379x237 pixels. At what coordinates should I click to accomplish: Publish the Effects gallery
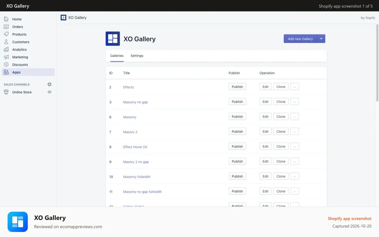237,87
